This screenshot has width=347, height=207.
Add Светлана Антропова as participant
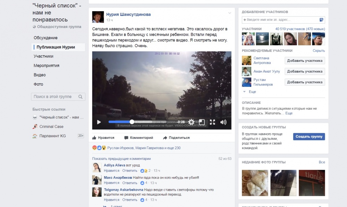point(305,61)
